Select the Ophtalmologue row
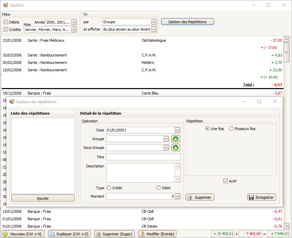292x238 pixels. click(142, 40)
